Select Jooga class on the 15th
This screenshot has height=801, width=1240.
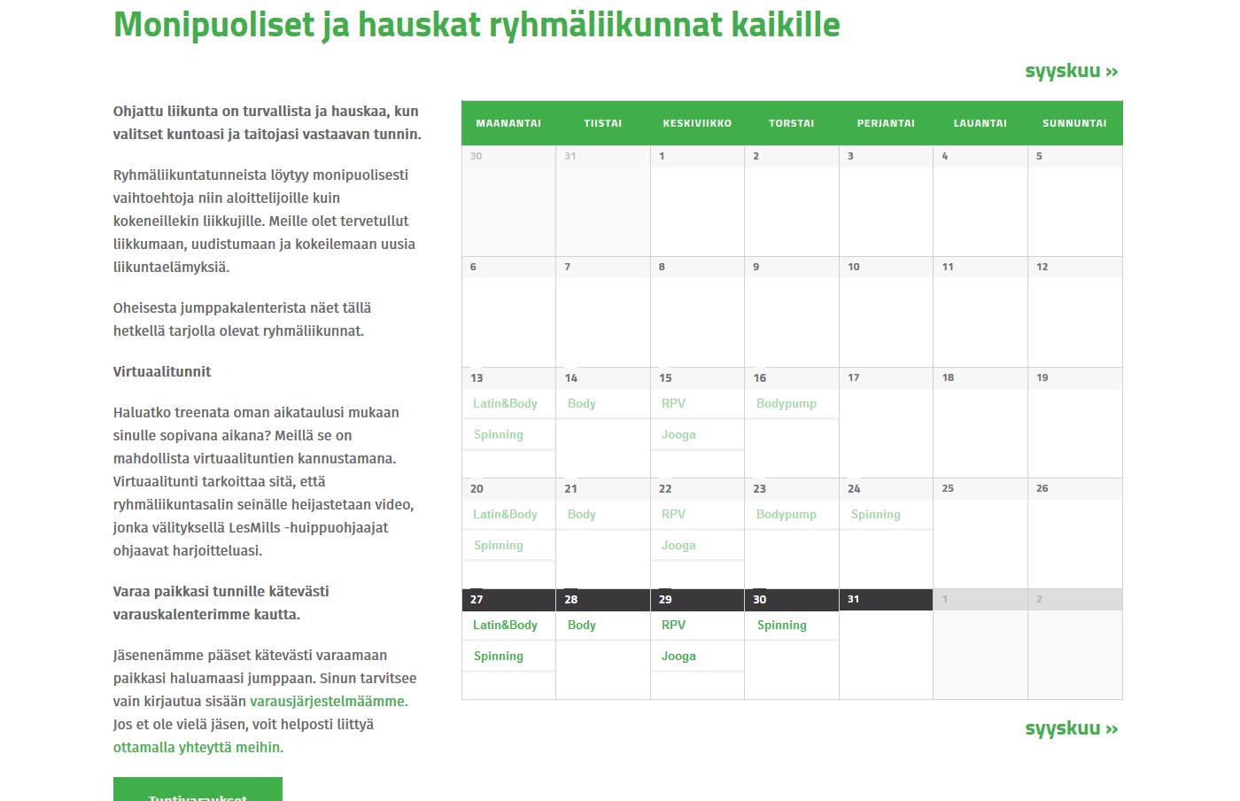point(678,434)
